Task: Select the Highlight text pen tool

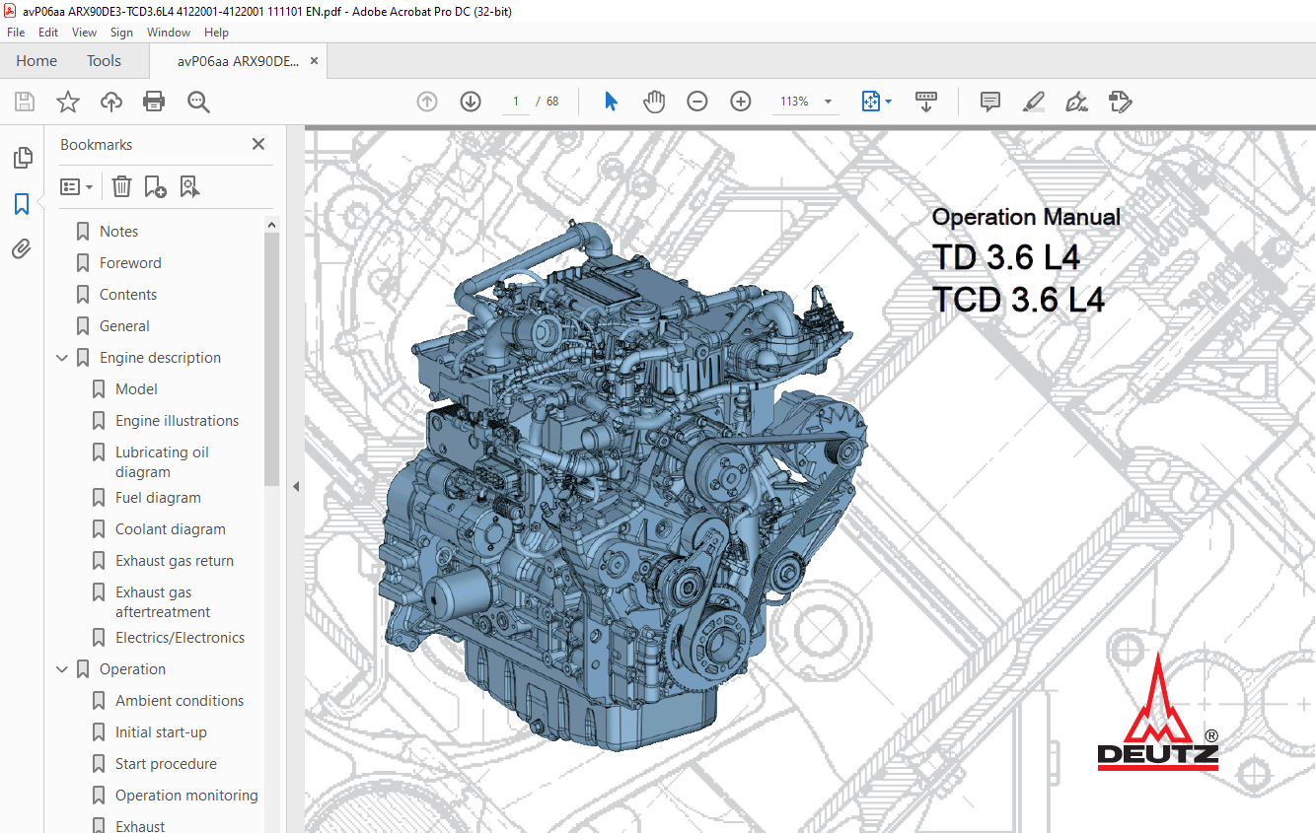Action: [x=1034, y=102]
